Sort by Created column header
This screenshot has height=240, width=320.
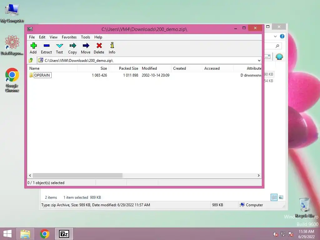[x=187, y=68]
